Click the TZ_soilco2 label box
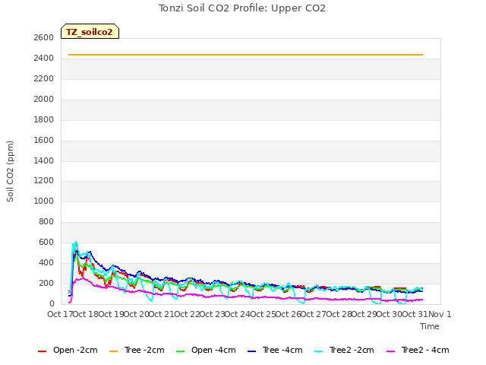The height and width of the screenshot is (365, 486). 90,31
